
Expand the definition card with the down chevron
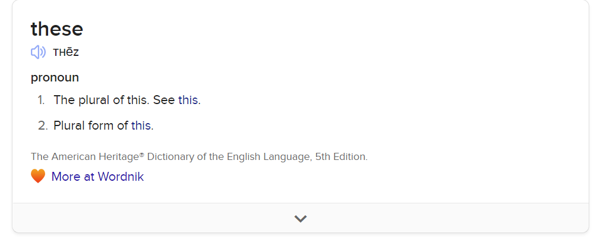pos(301,218)
